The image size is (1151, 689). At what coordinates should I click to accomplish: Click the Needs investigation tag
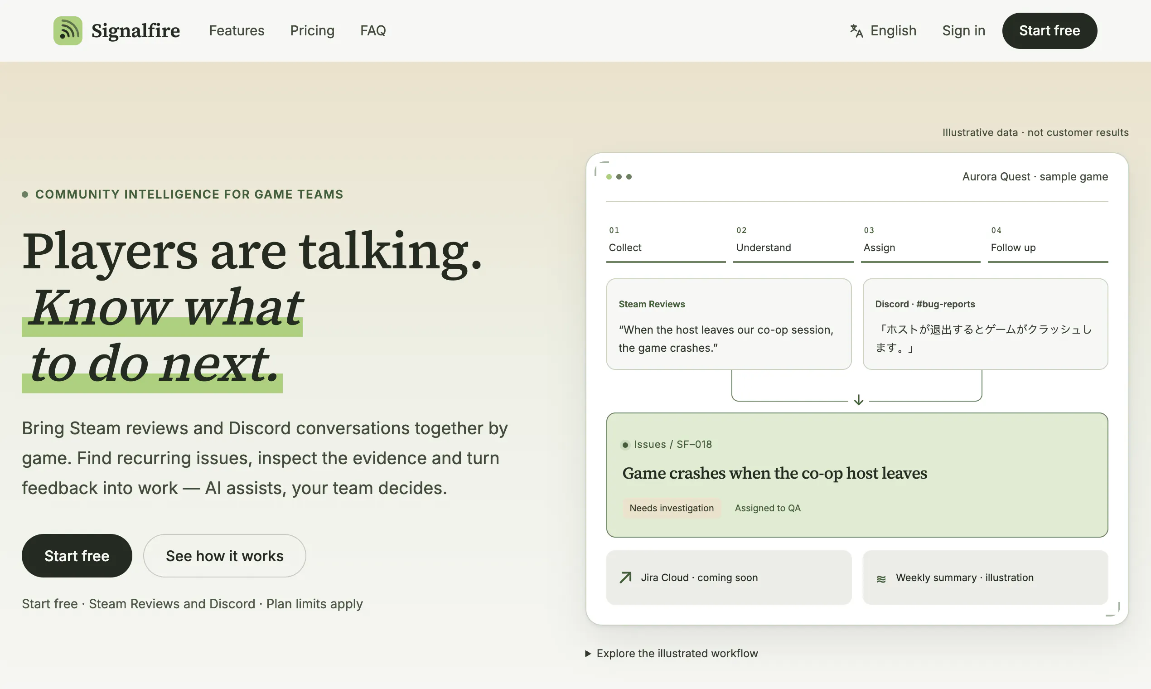coord(672,508)
